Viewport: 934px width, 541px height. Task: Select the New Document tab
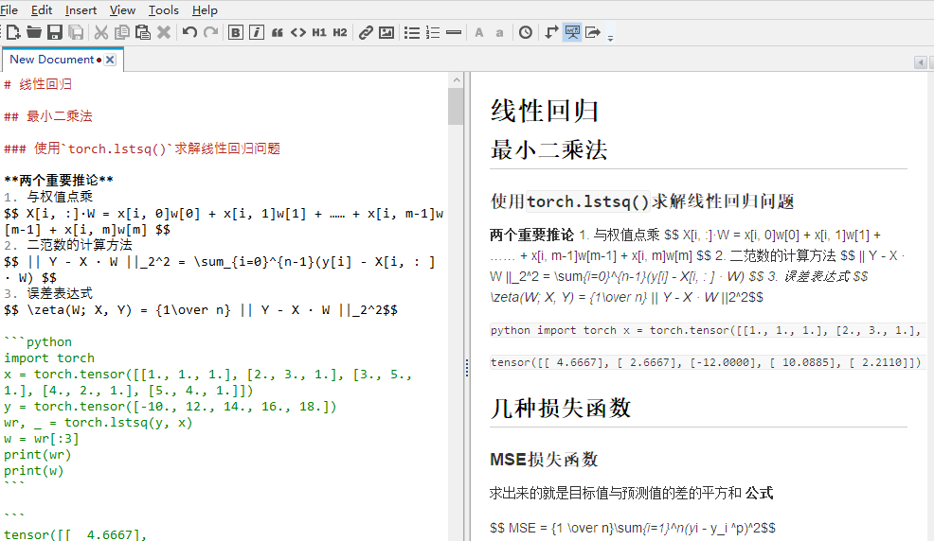coord(52,60)
